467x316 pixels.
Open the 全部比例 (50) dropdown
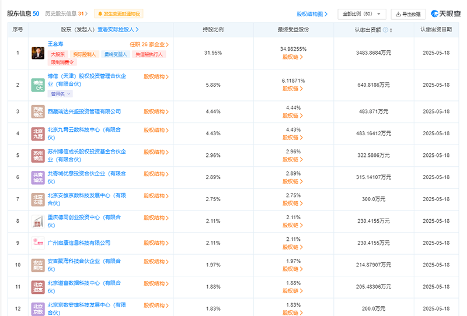tap(361, 14)
